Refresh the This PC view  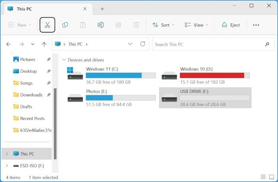(143, 44)
